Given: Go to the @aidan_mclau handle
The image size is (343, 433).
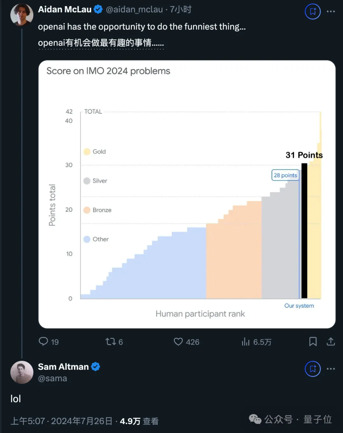Looking at the screenshot, I should tap(134, 10).
